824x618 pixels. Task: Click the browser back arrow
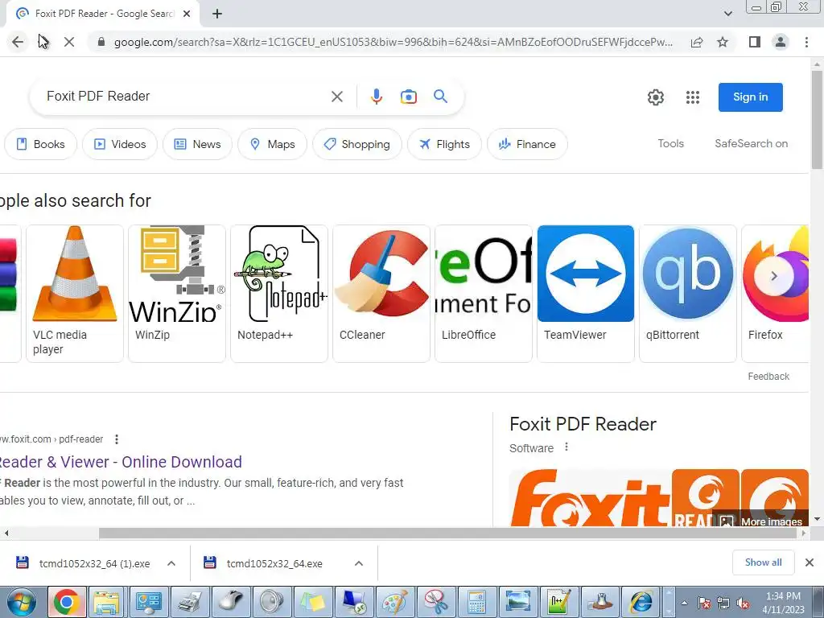[x=18, y=42]
